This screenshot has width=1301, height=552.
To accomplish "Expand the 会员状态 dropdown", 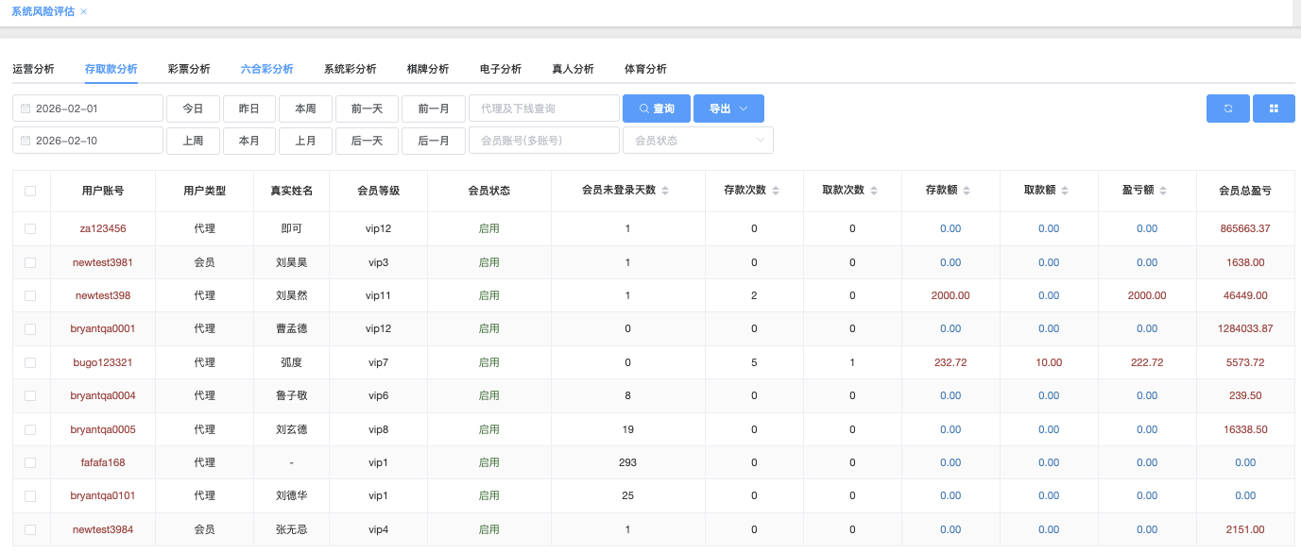I will click(x=697, y=141).
